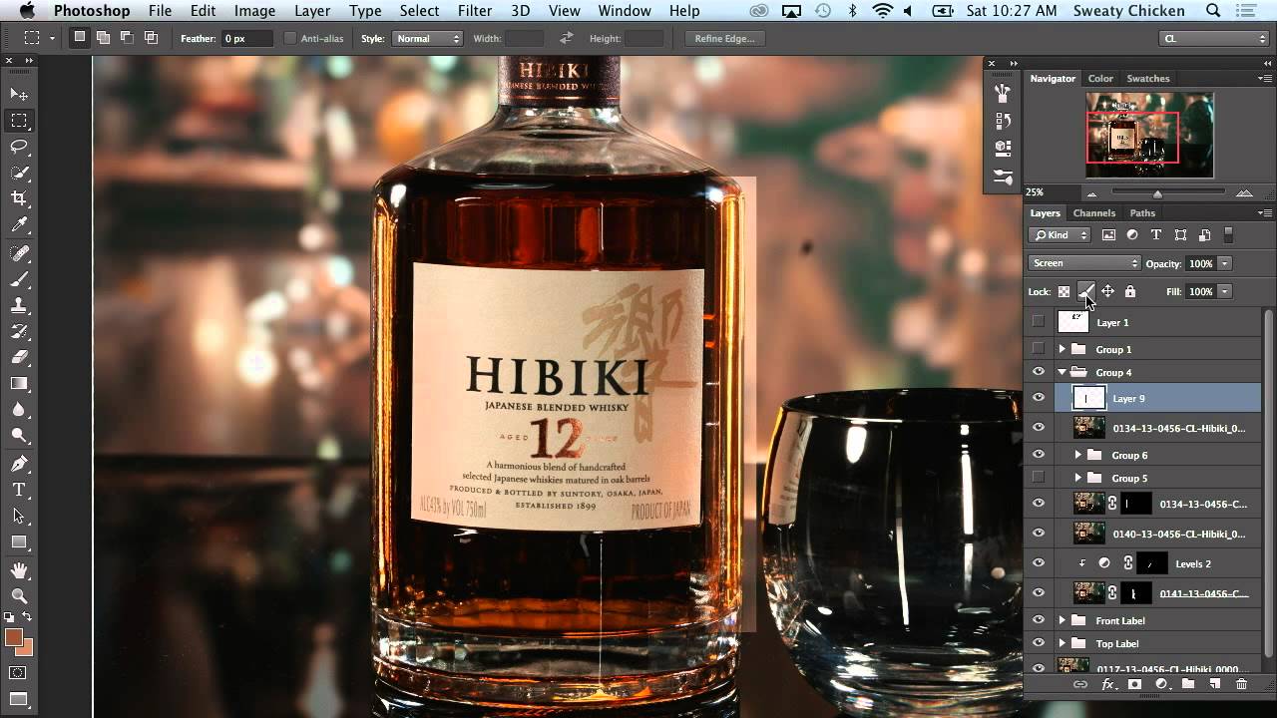Screen dimensions: 1277x718
Task: Select the Spot Healing Brush tool
Action: pos(19,254)
